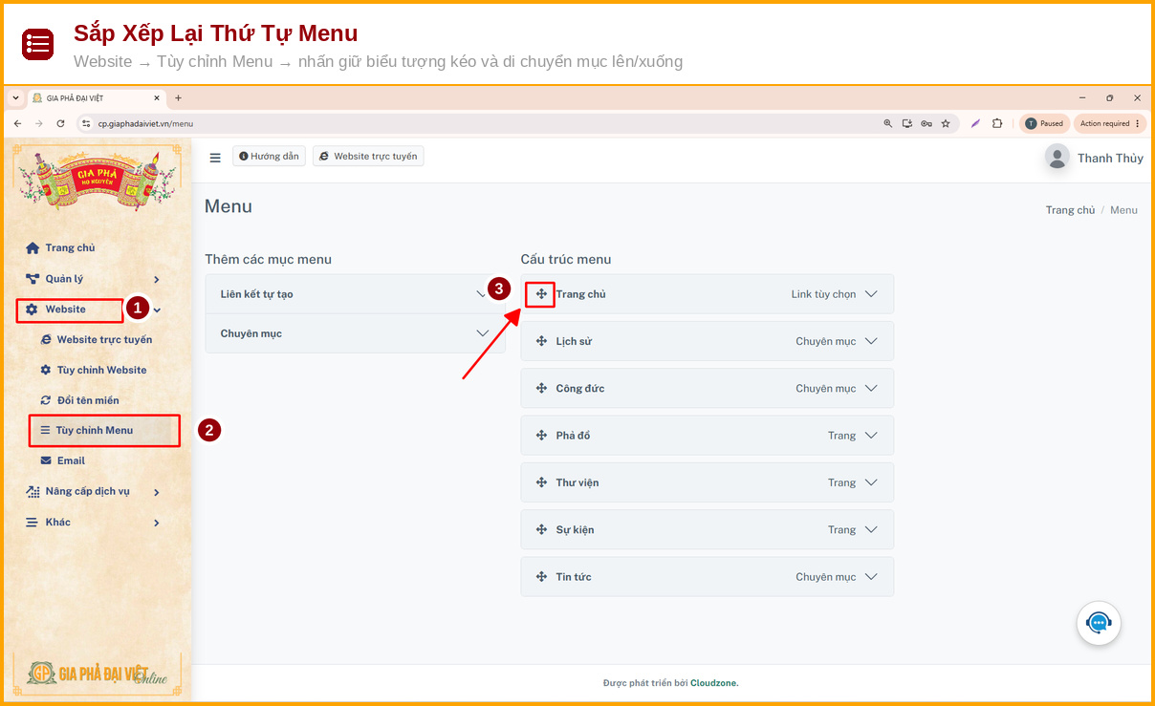Image resolution: width=1155 pixels, height=706 pixels.
Task: Click the purple pen extension icon
Action: click(x=975, y=123)
